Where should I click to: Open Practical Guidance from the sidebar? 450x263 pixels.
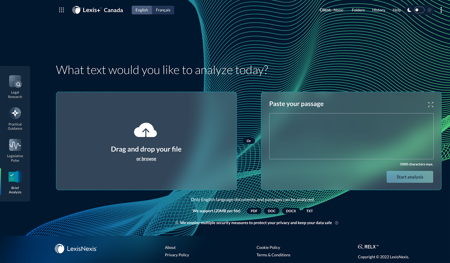(x=15, y=119)
